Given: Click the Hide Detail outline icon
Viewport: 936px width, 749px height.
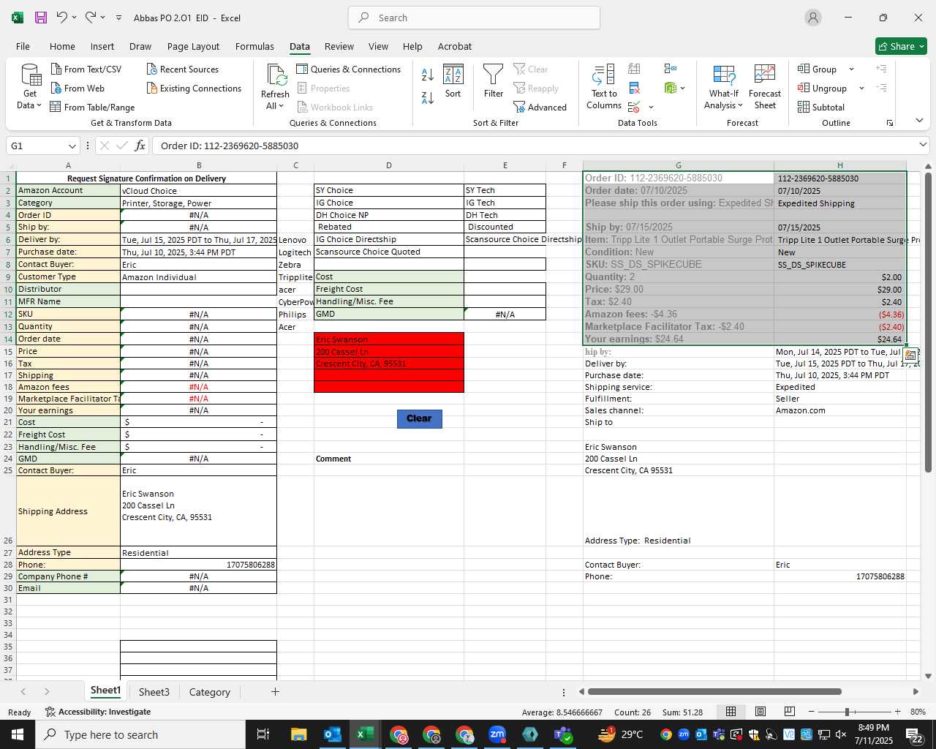Looking at the screenshot, I should coord(881,88).
